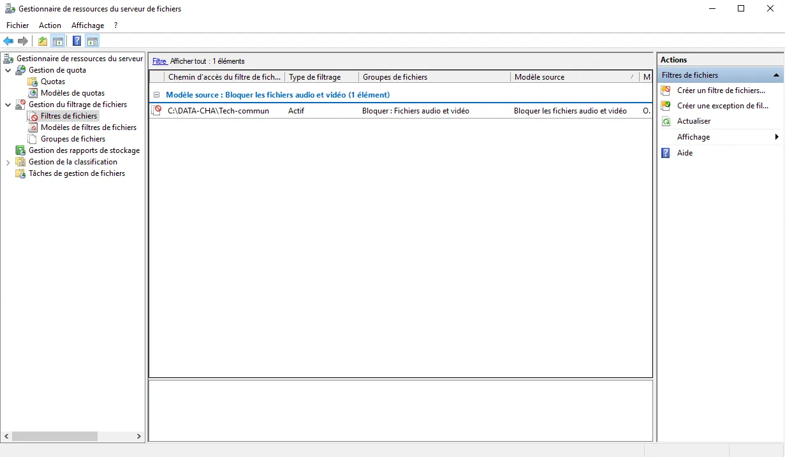Click the Filtre link above the list
This screenshot has width=785, height=457.
[x=159, y=61]
